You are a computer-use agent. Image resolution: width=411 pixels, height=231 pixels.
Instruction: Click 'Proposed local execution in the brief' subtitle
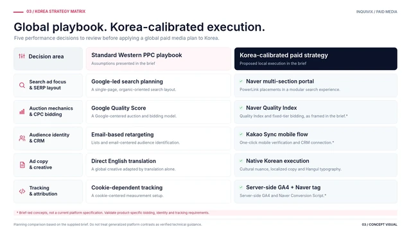coord(273,64)
